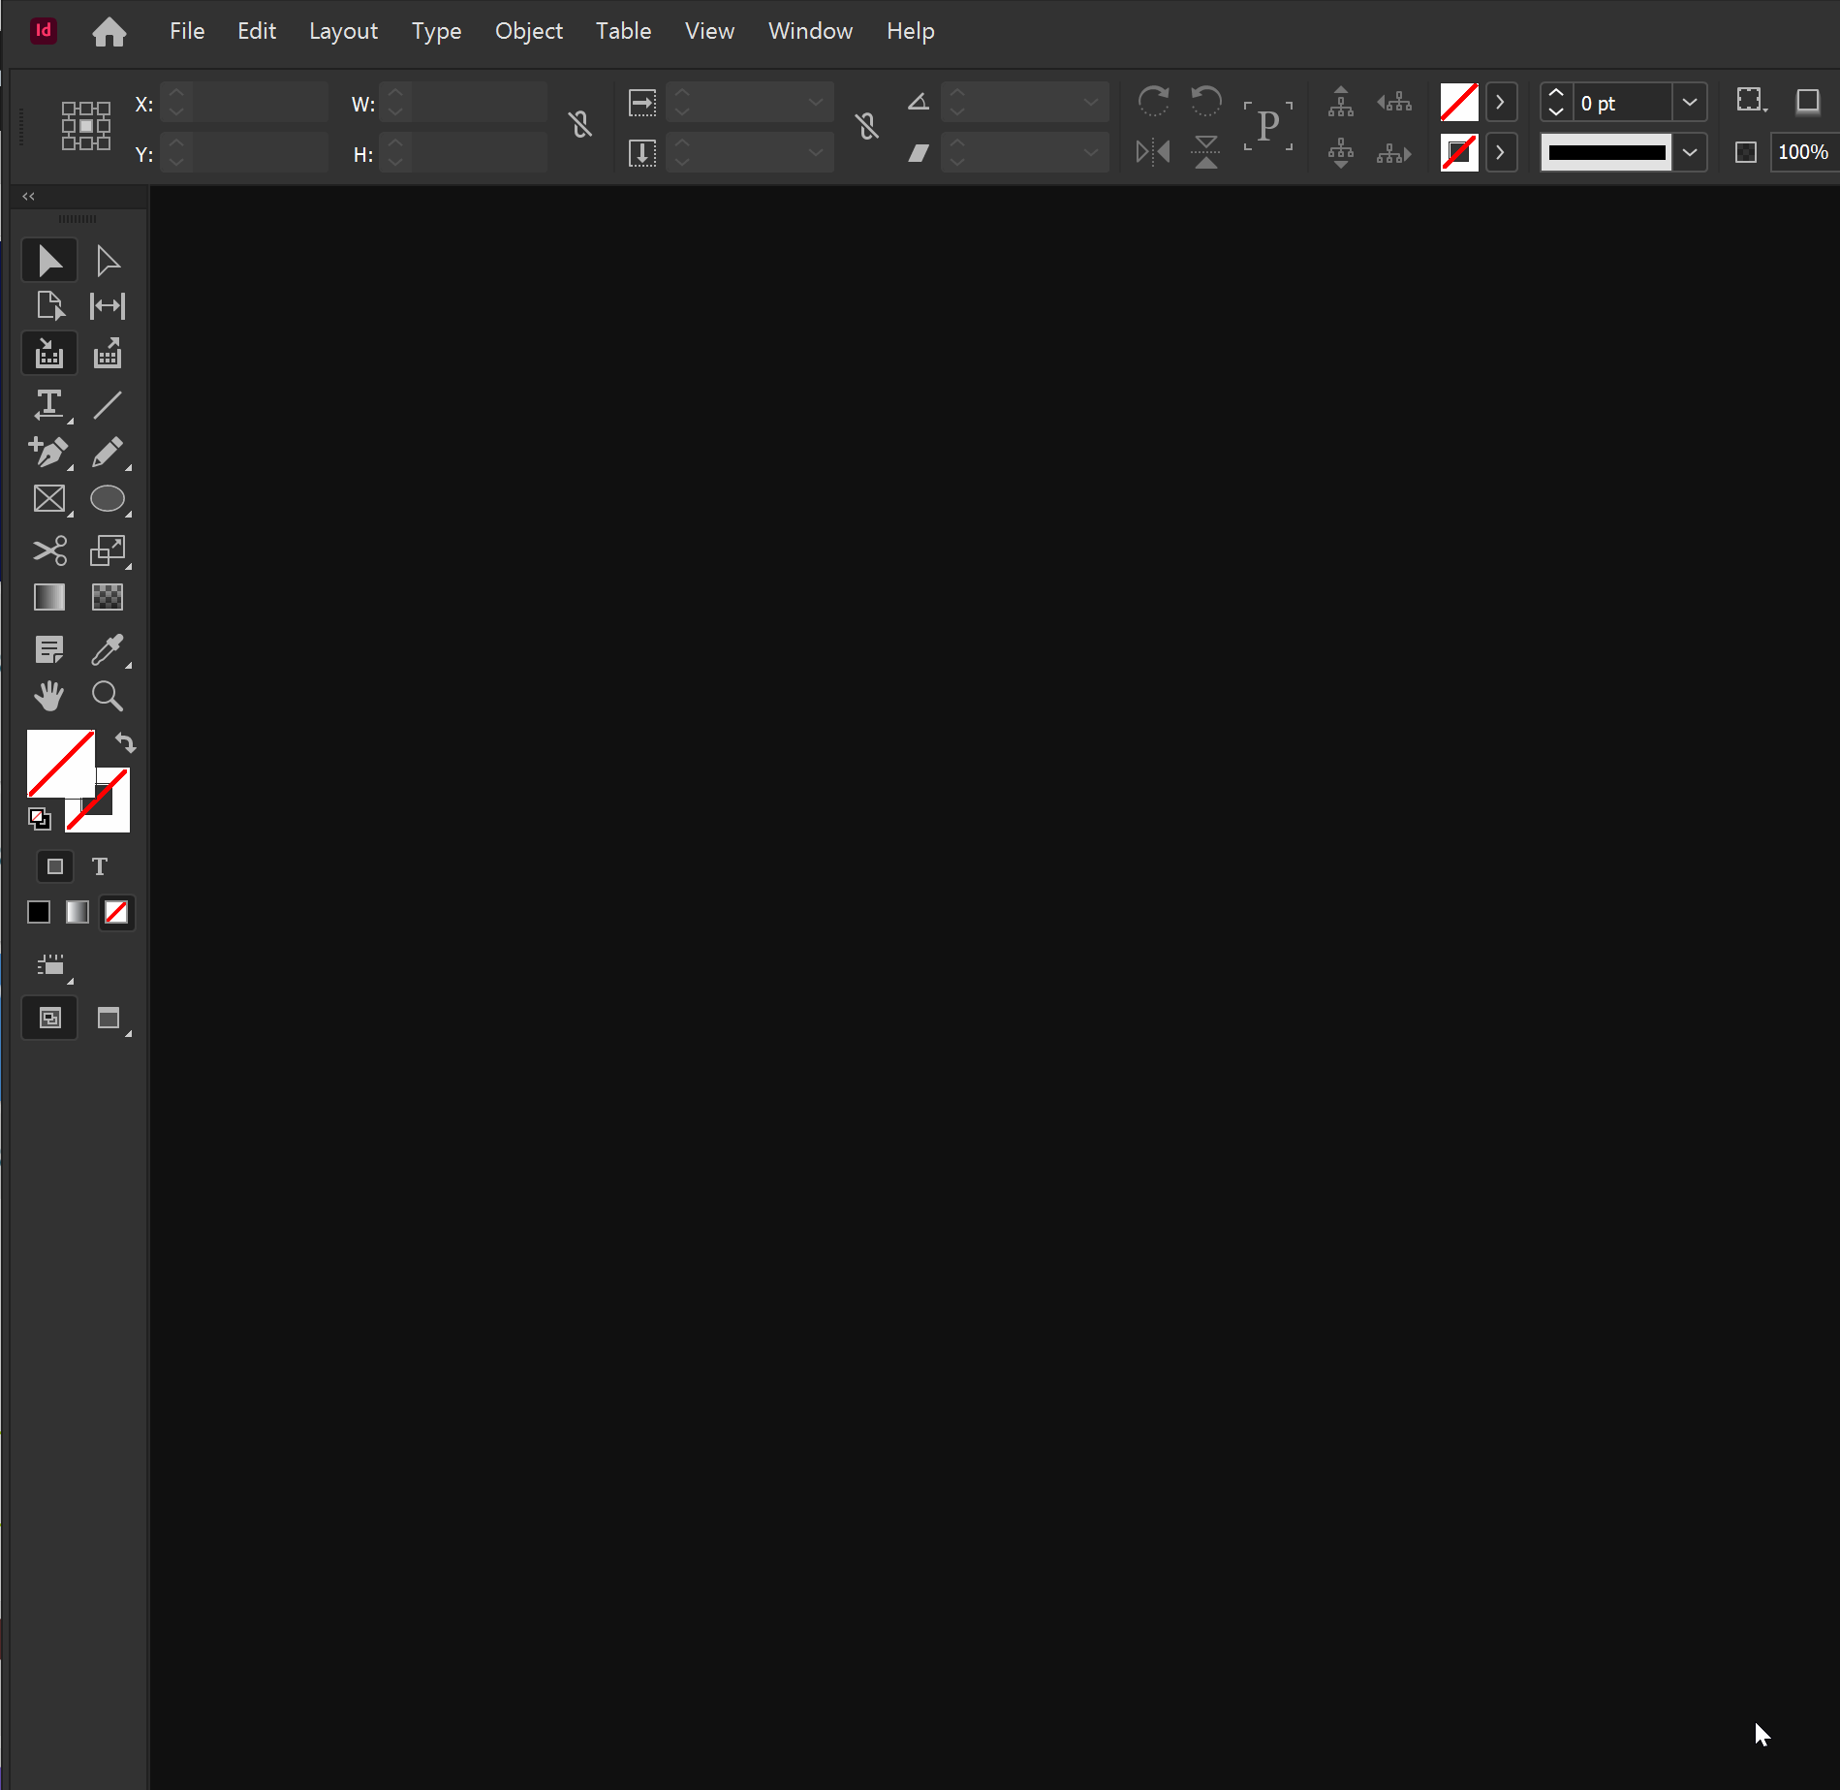Select the Pen tool
The height and width of the screenshot is (1790, 1840).
(x=49, y=452)
